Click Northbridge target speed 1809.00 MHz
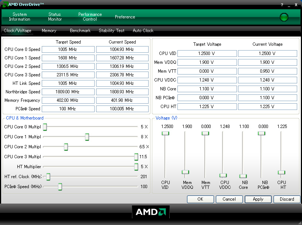This screenshot has width=302, height=225. (x=68, y=91)
